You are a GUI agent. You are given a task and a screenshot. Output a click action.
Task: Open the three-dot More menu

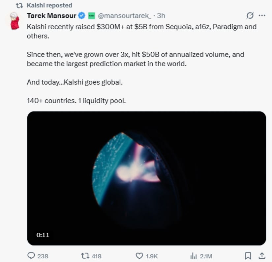262,16
